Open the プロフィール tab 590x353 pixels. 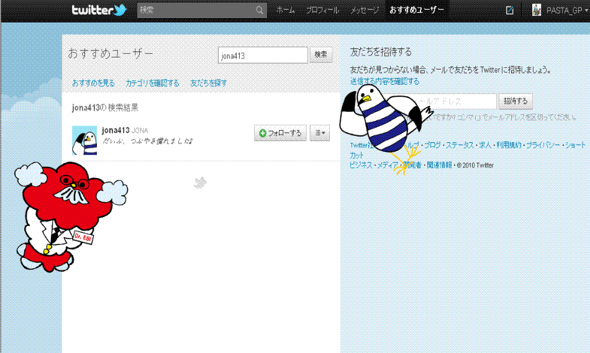pos(322,10)
